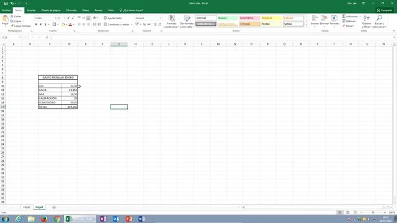This screenshot has height=223, width=397.
Task: Open the Borrar clear dropdown
Action: [x=349, y=26]
